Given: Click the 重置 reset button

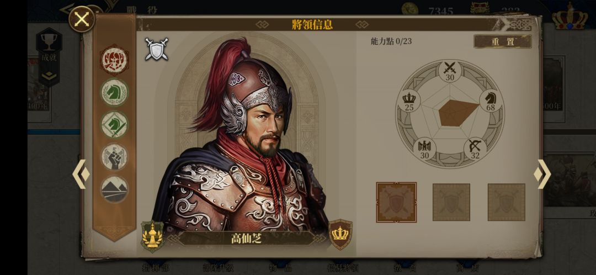Looking at the screenshot, I should click(x=503, y=42).
